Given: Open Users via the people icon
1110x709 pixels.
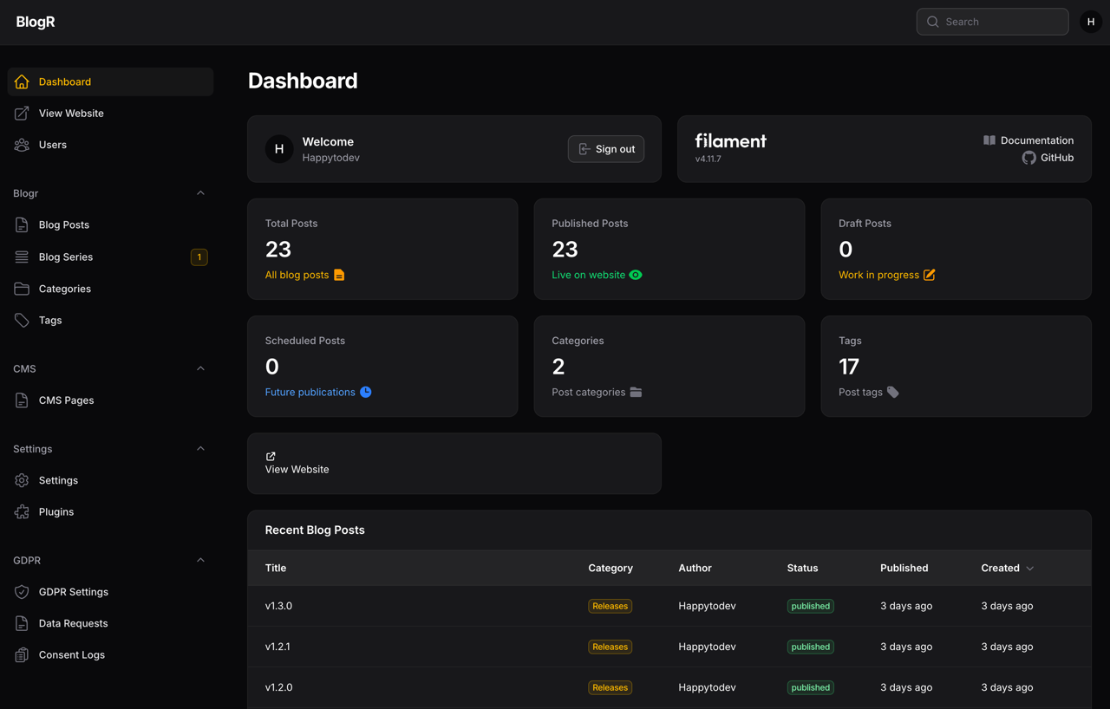Looking at the screenshot, I should pyautogui.click(x=22, y=145).
